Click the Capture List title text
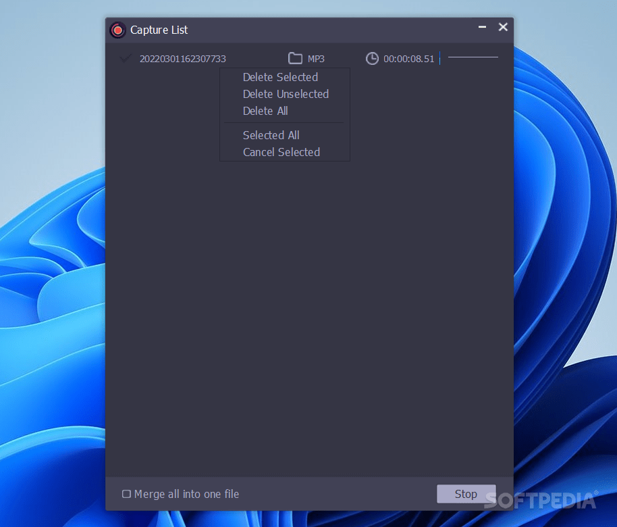 click(159, 30)
